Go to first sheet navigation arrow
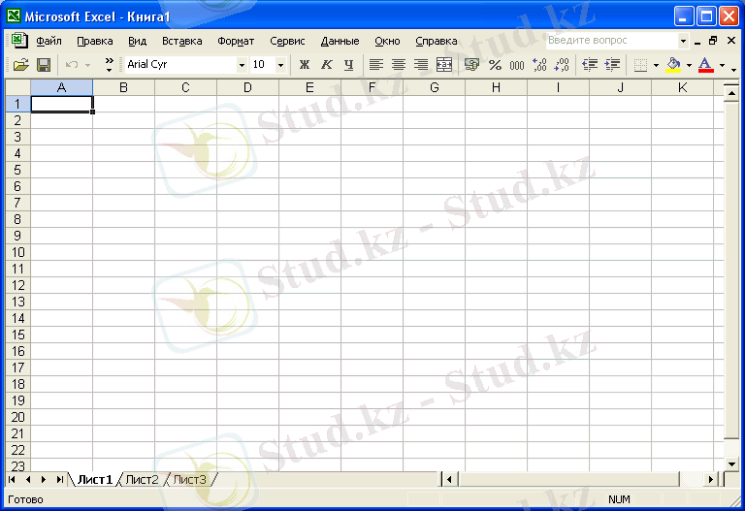Screen dimensions: 745x511 click(12, 480)
